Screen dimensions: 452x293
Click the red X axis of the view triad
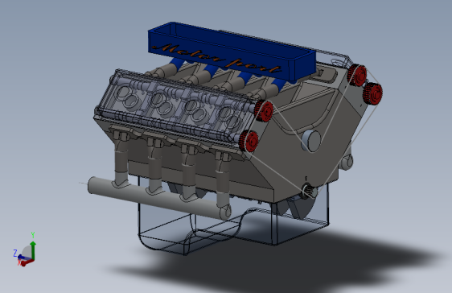point(26,262)
